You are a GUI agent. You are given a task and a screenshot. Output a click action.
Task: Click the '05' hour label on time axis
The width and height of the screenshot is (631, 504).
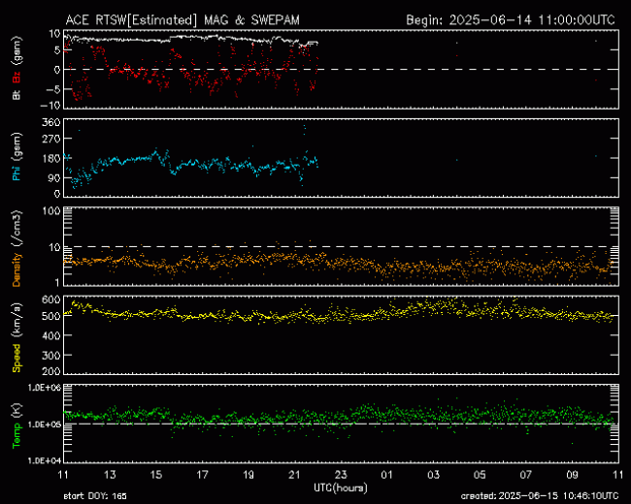pos(480,475)
